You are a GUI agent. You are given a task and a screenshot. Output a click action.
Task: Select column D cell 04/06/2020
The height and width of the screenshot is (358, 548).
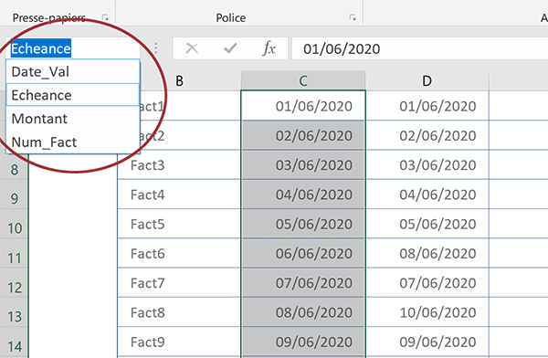pos(427,195)
